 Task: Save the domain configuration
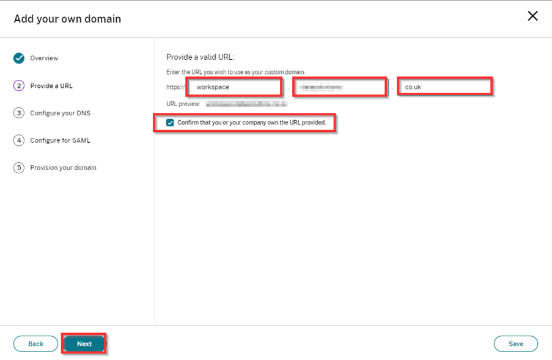tap(516, 344)
